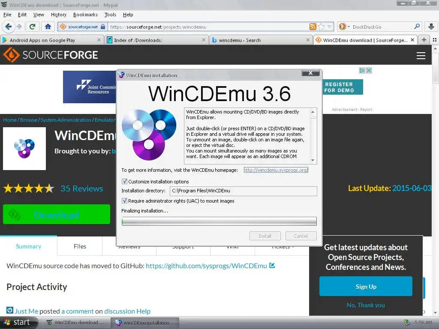Click the WinCDEmu project disc logo
This screenshot has width=439, height=329.
click(24, 149)
